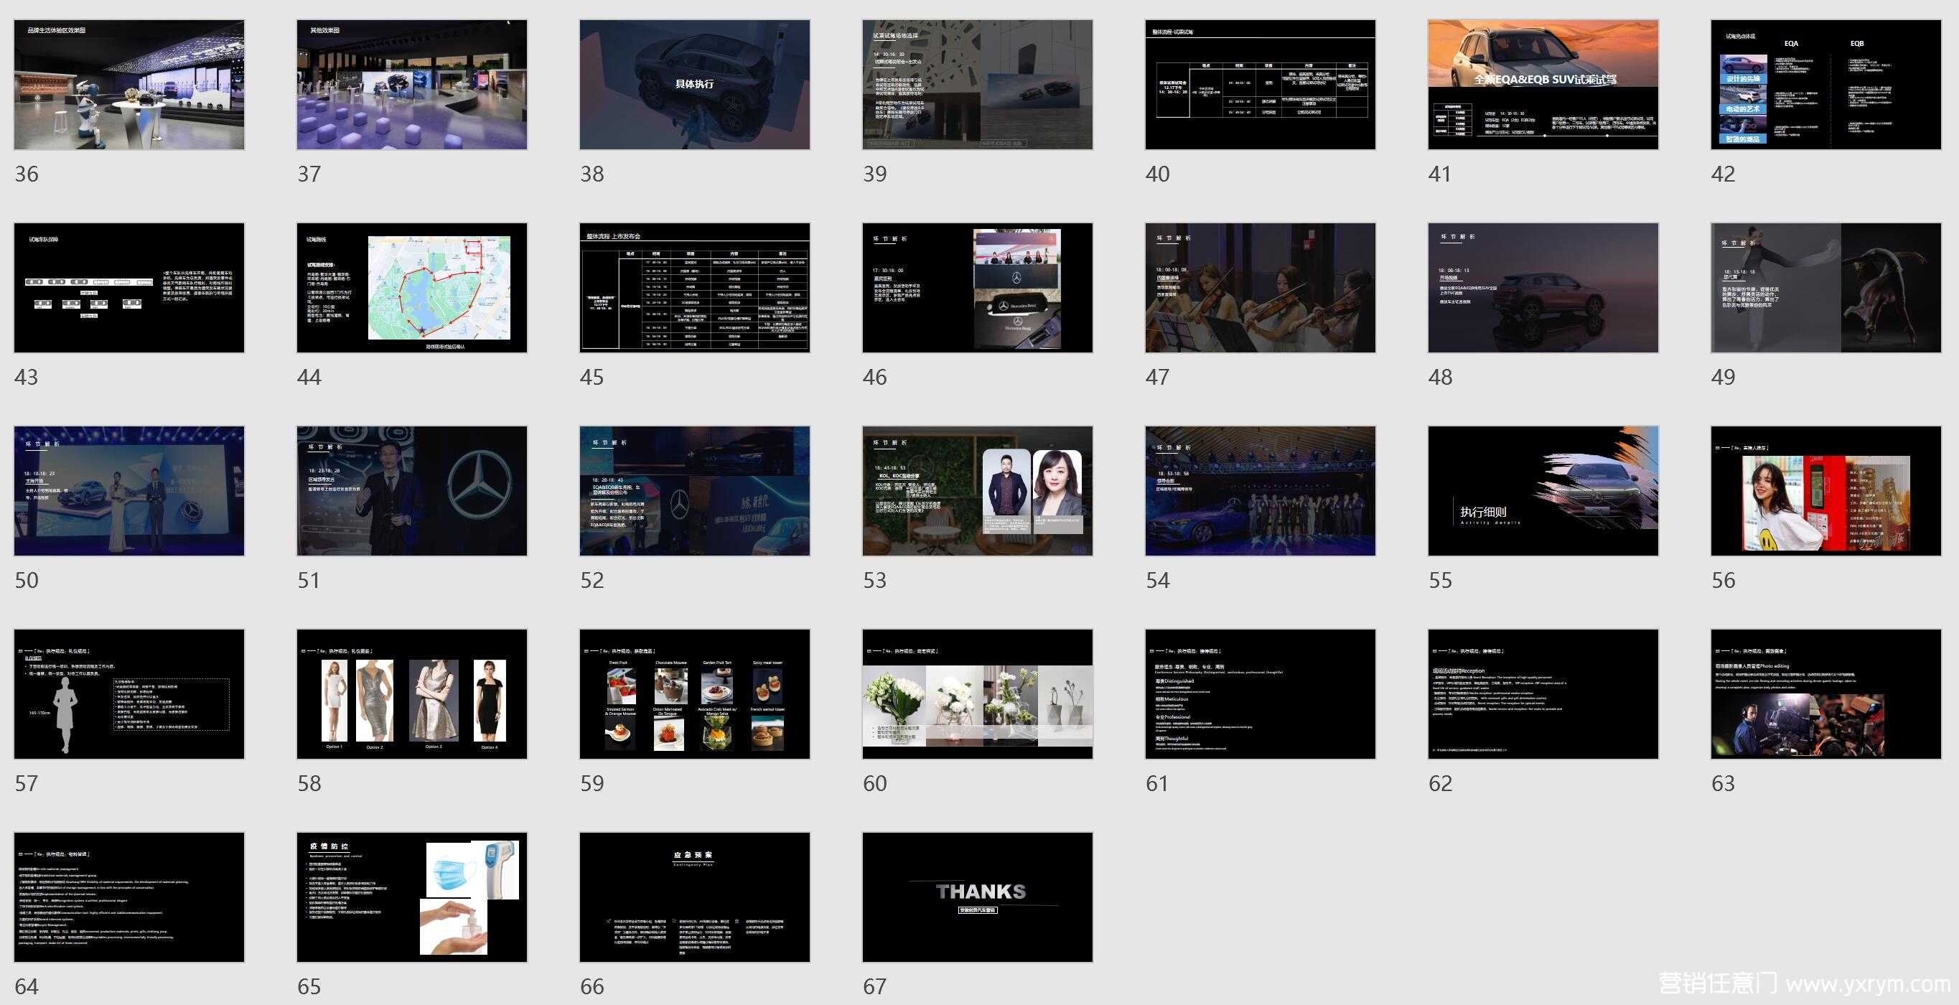Screen dimensions: 1959x1005
Task: Select slide 47 violinists performance thumbnail
Action: (1261, 287)
